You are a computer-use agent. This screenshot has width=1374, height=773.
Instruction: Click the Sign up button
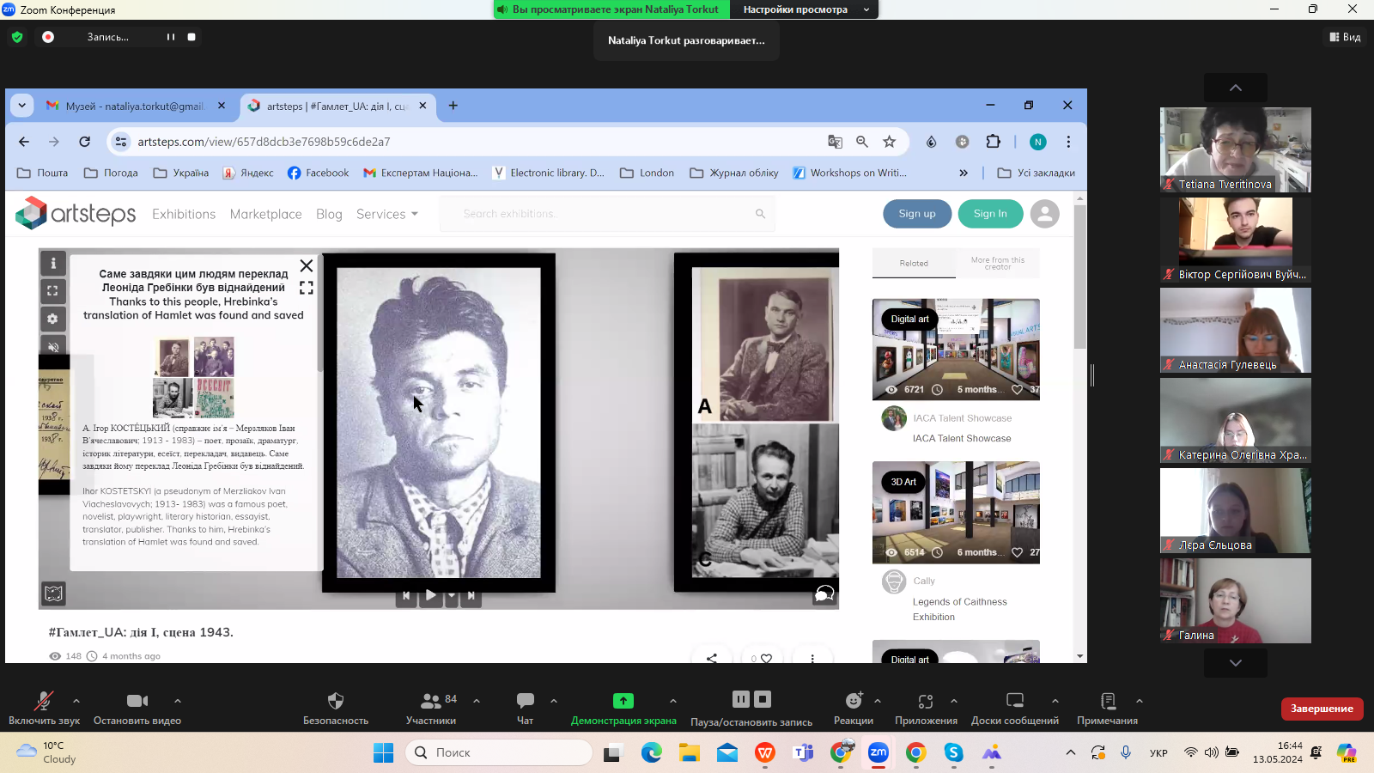(917, 214)
